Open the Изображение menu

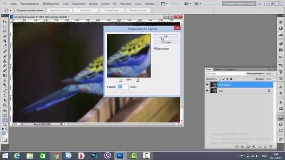[x=51, y=4]
